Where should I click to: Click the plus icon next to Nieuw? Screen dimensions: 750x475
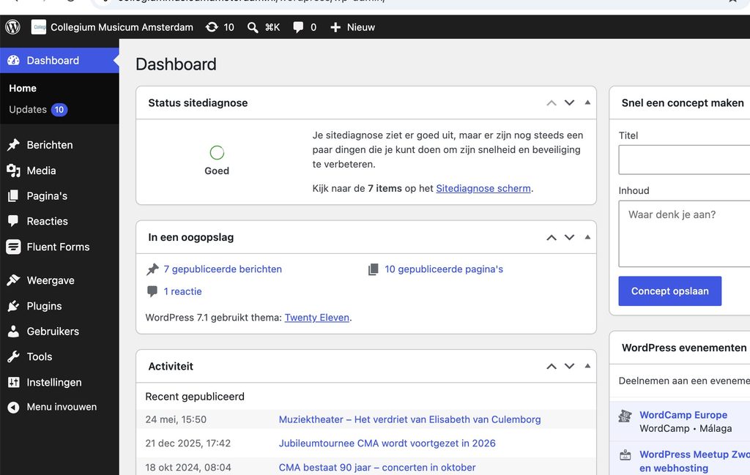point(335,27)
